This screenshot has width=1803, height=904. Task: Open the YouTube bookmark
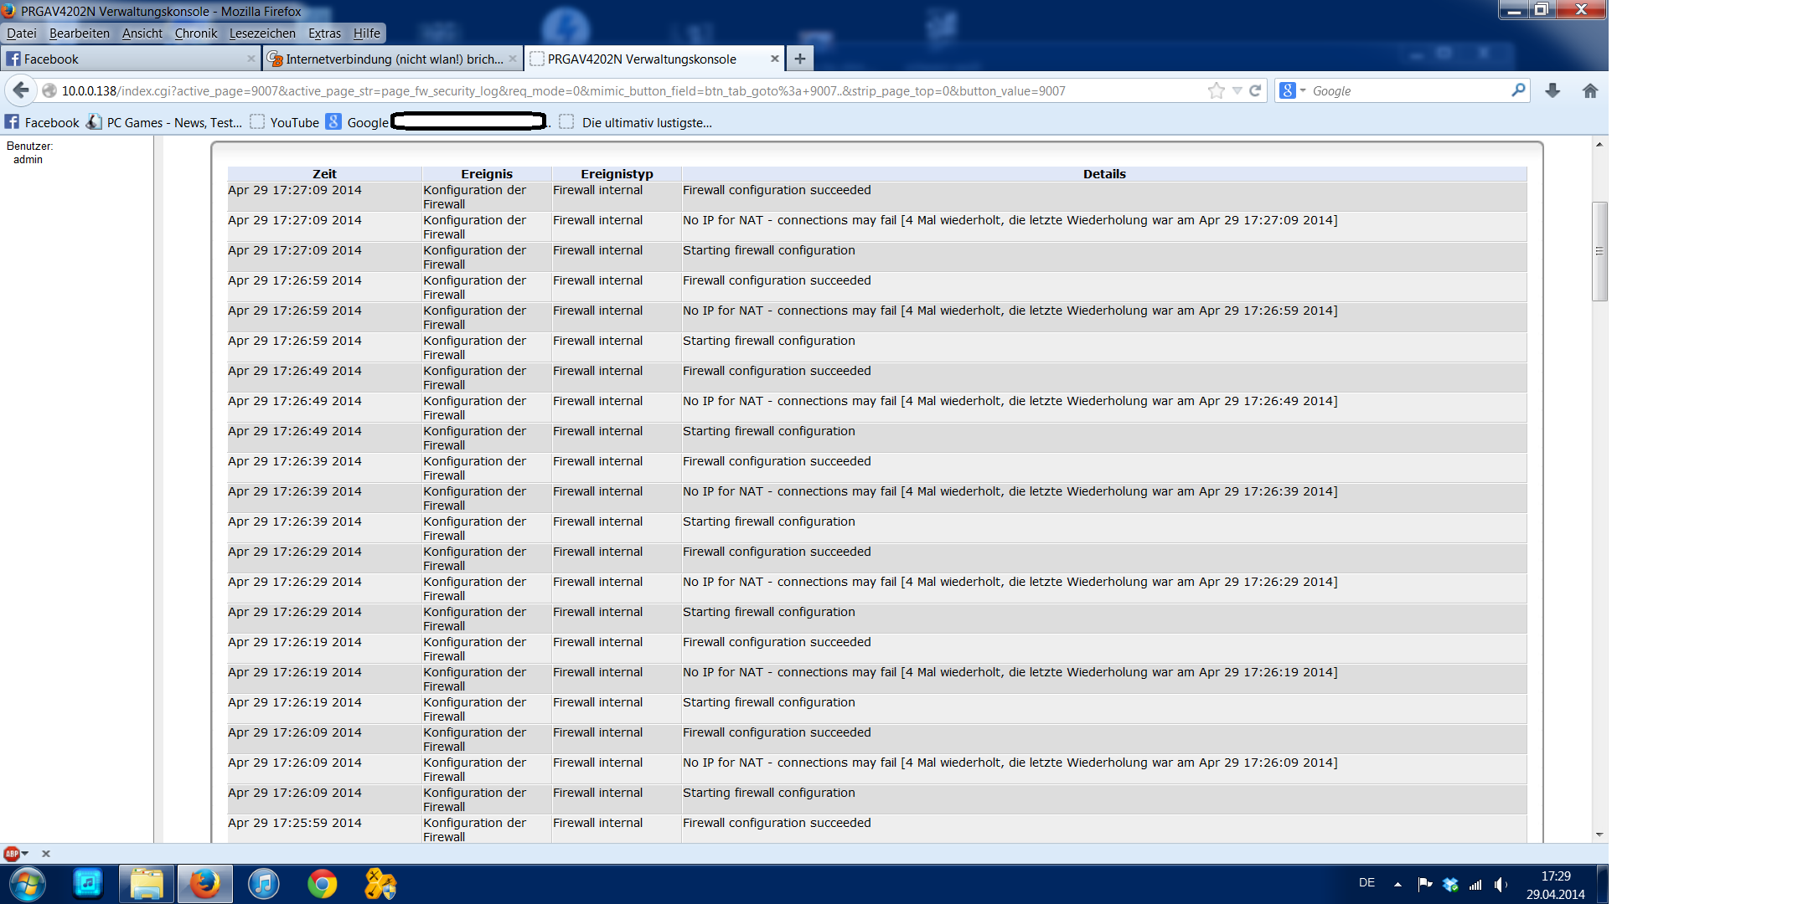click(293, 122)
